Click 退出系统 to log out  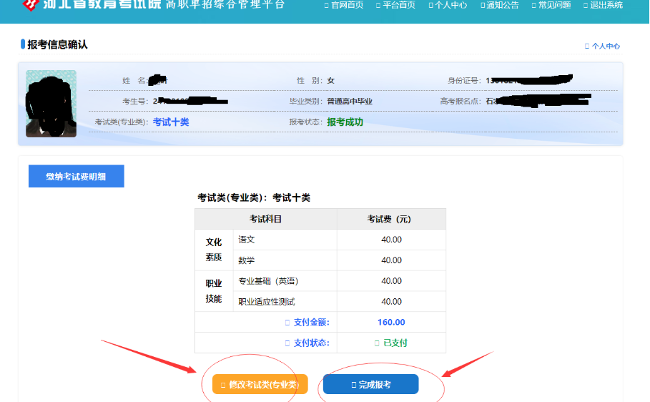(x=602, y=5)
